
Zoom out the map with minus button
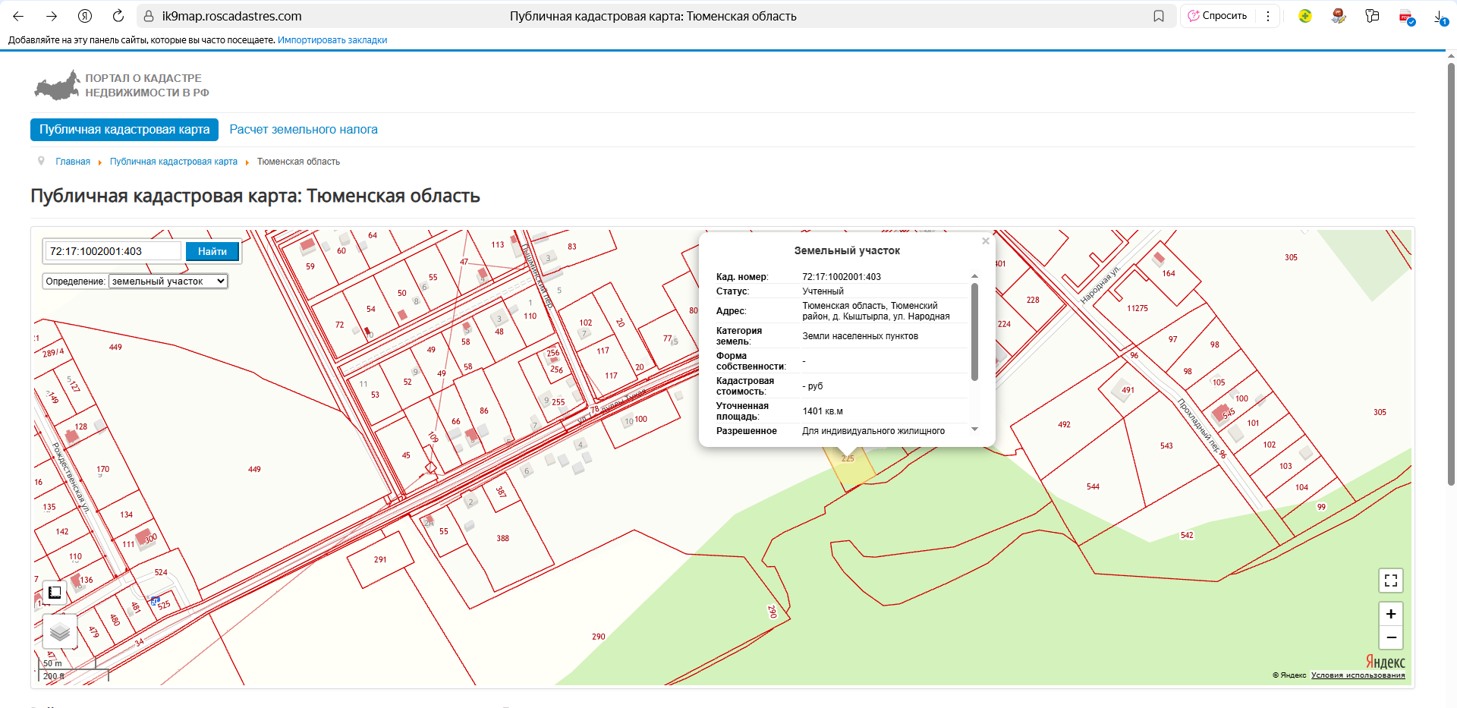(x=1390, y=637)
